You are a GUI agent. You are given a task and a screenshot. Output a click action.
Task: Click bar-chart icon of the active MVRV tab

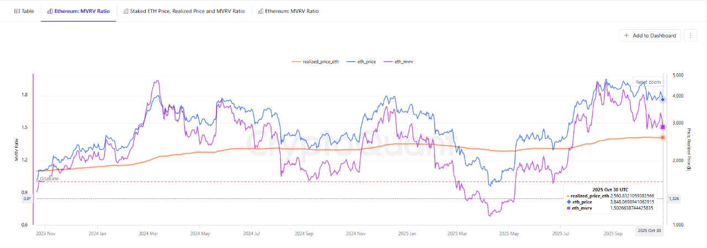tap(50, 11)
